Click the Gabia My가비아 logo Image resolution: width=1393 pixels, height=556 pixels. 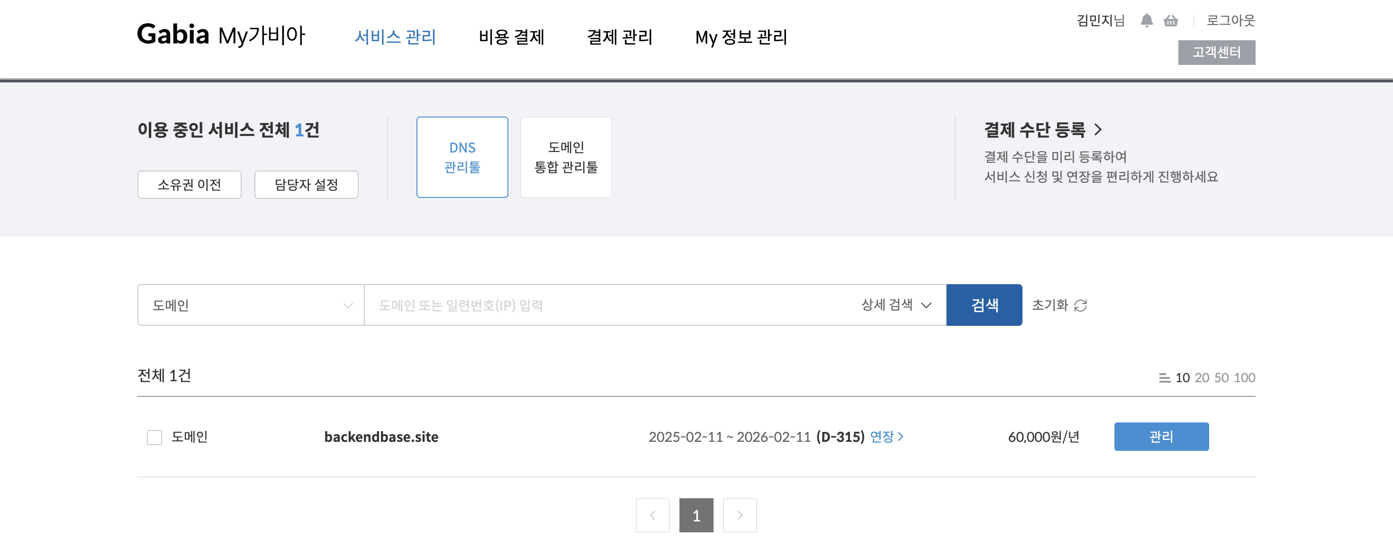(221, 35)
